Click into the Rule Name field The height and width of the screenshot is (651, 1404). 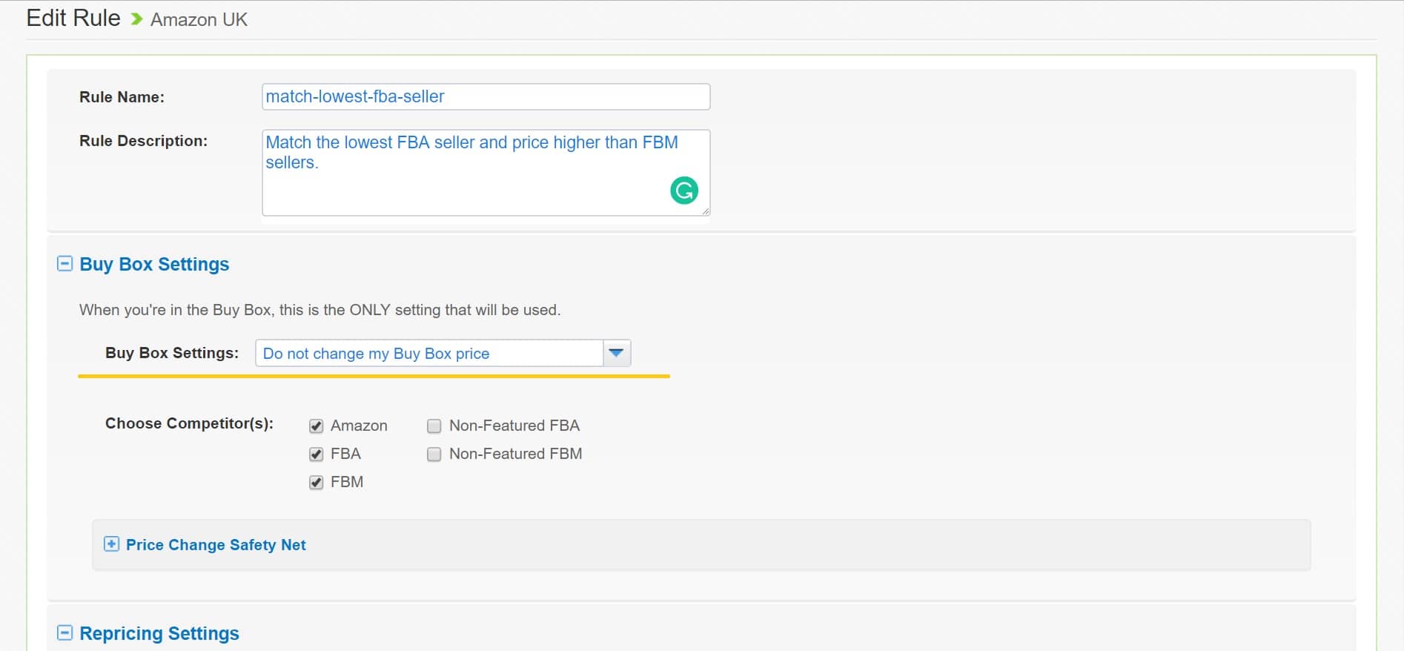pyautogui.click(x=486, y=96)
